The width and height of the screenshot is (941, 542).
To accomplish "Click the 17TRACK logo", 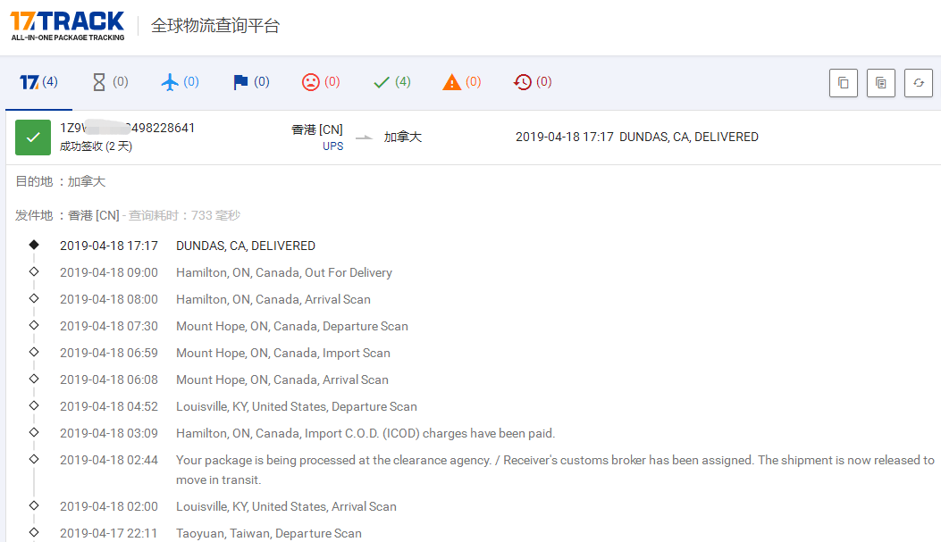I will [67, 25].
